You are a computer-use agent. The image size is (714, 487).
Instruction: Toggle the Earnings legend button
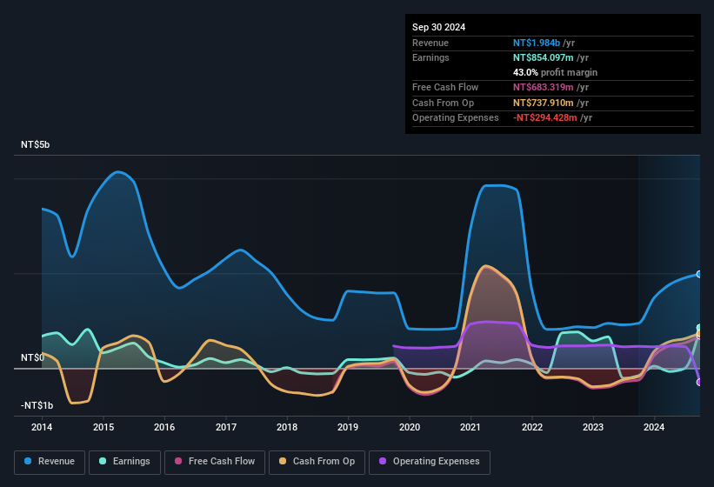pyautogui.click(x=124, y=462)
